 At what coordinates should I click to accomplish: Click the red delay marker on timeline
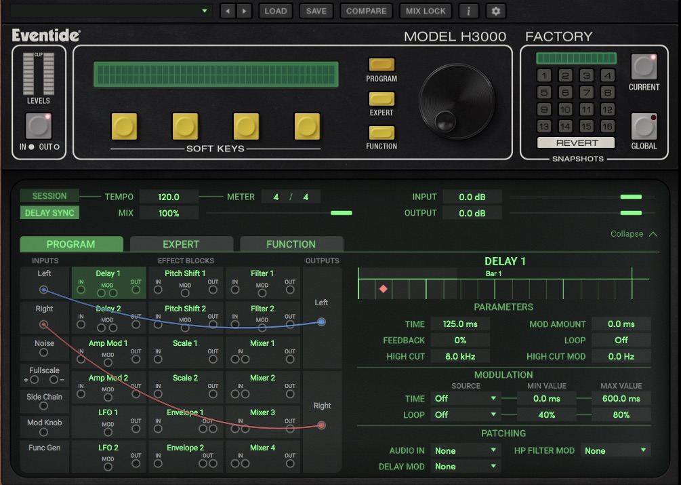point(383,288)
